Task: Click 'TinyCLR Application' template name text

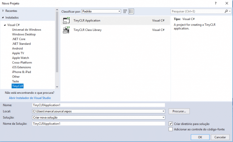Action: [87, 20]
